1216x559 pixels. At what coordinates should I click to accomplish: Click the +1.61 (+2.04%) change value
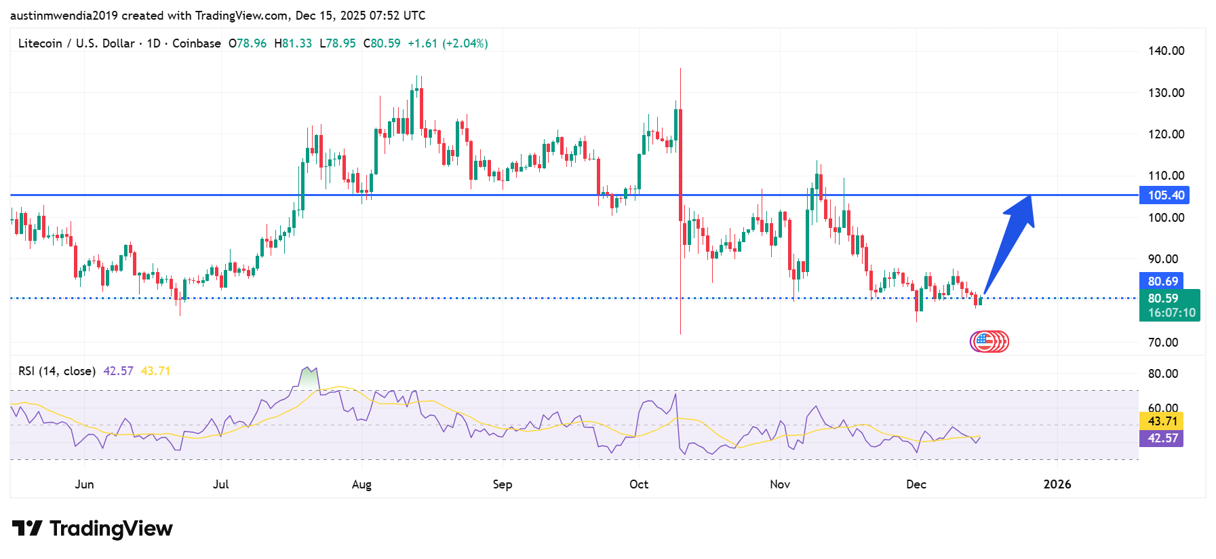point(448,43)
